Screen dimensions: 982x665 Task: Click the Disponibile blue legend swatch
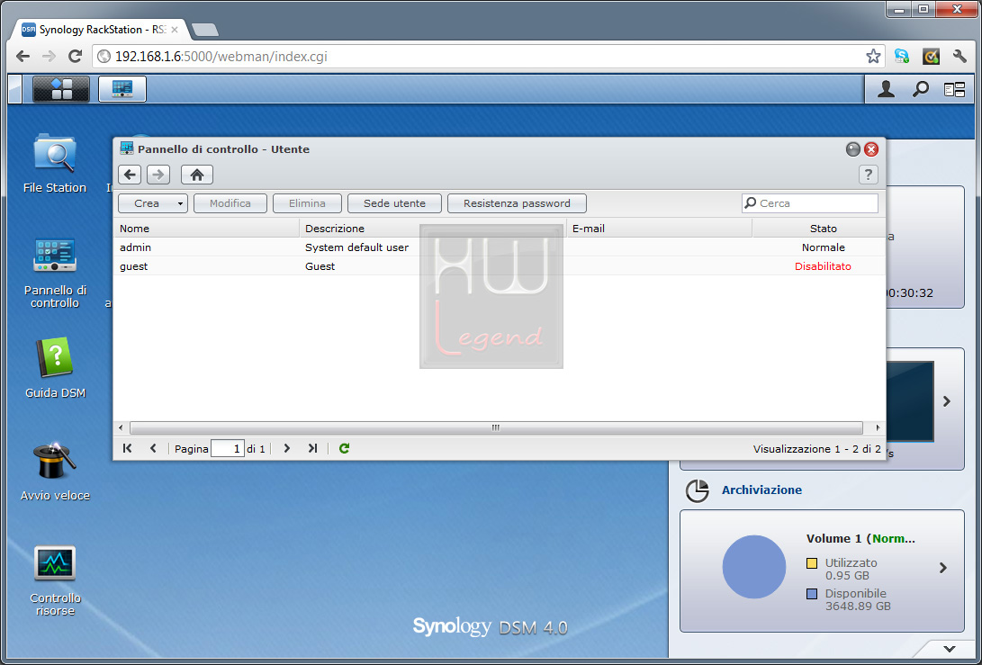pos(812,594)
